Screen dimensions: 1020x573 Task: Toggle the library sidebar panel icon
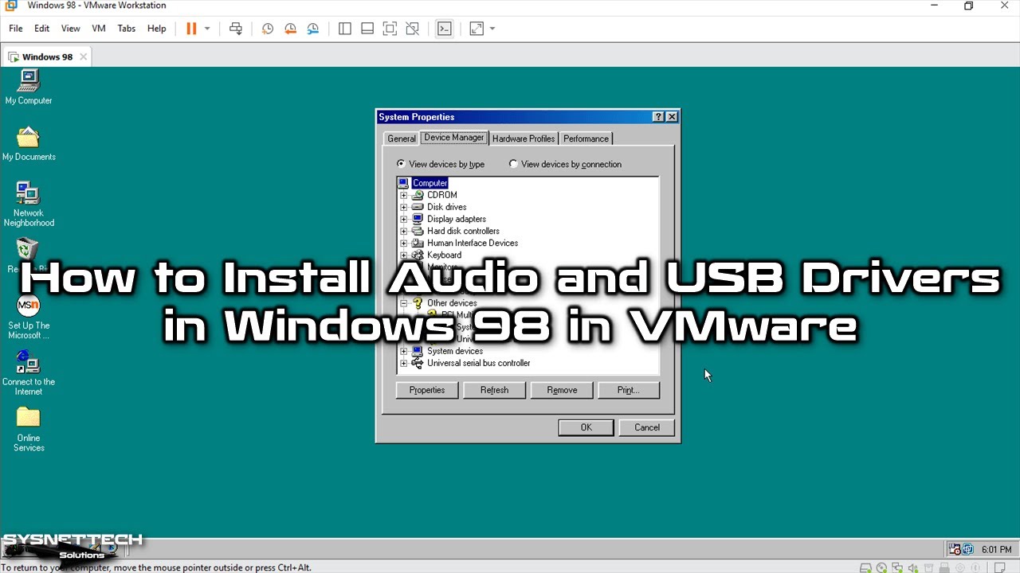coord(345,29)
